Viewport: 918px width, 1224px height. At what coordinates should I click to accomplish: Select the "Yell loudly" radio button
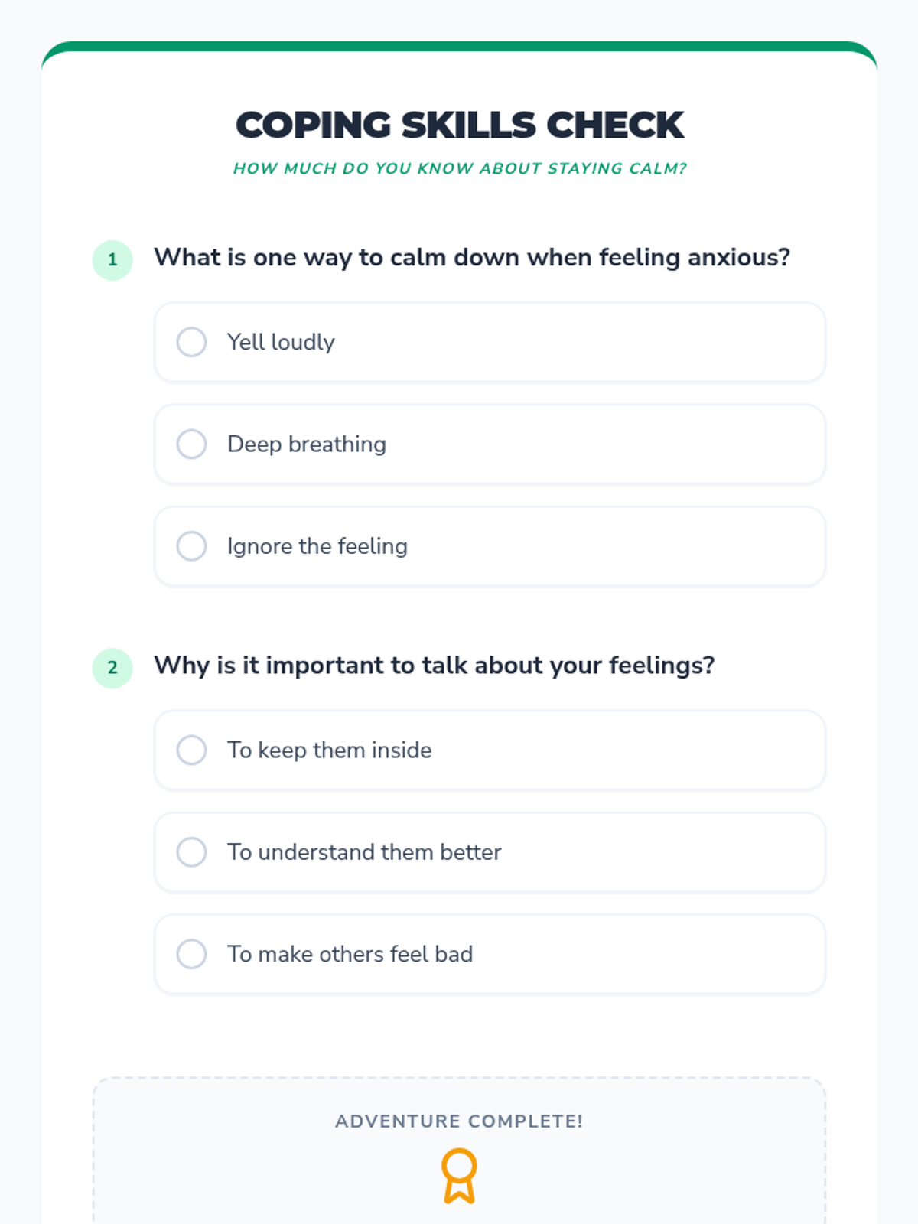(x=191, y=342)
